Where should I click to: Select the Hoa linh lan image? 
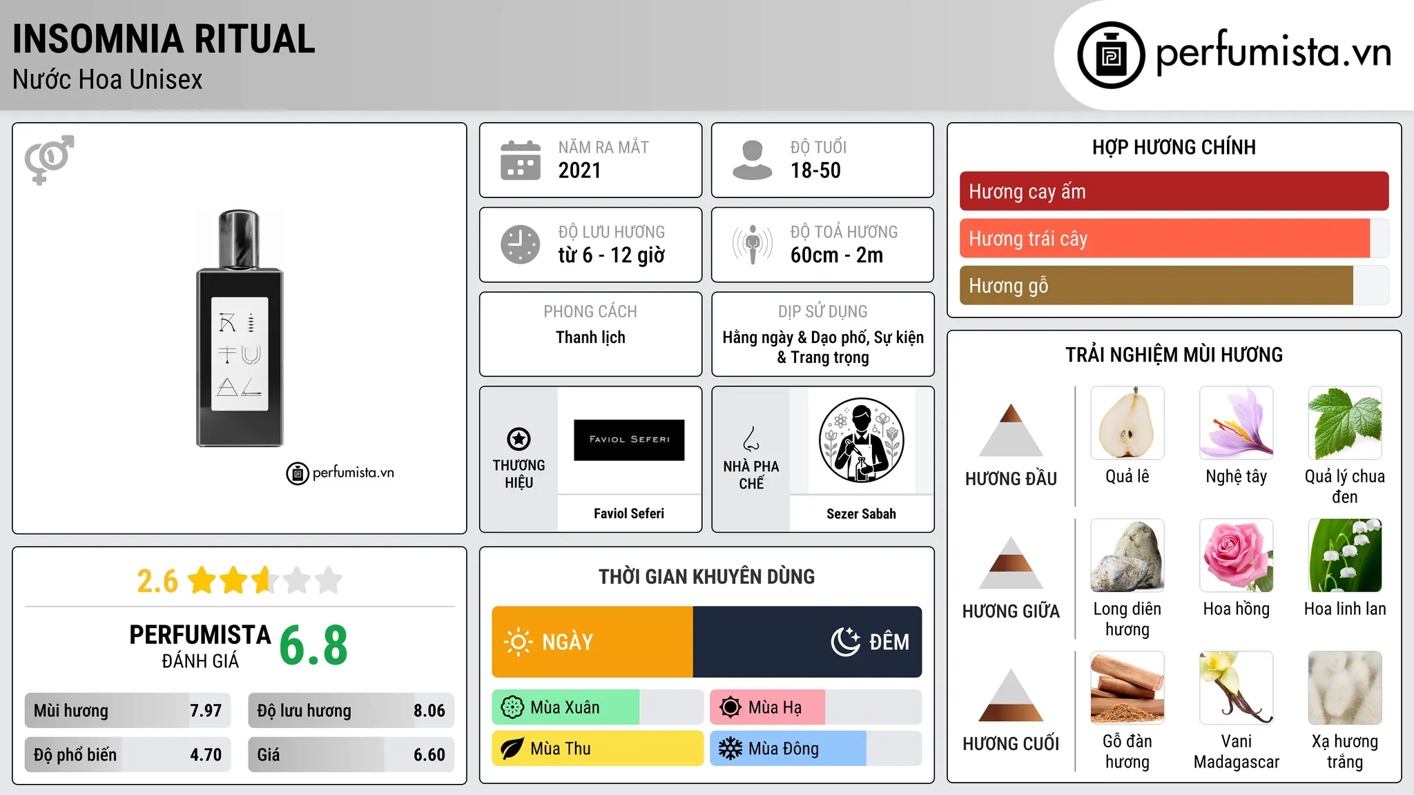[1345, 556]
